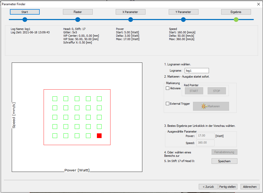This screenshot has width=263, height=193.
Task: Click the progress dot below X Parameter
Action: point(131,20)
